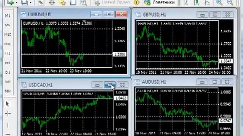
Task: Open the New Order button
Action: pyautogui.click(x=112, y=3)
